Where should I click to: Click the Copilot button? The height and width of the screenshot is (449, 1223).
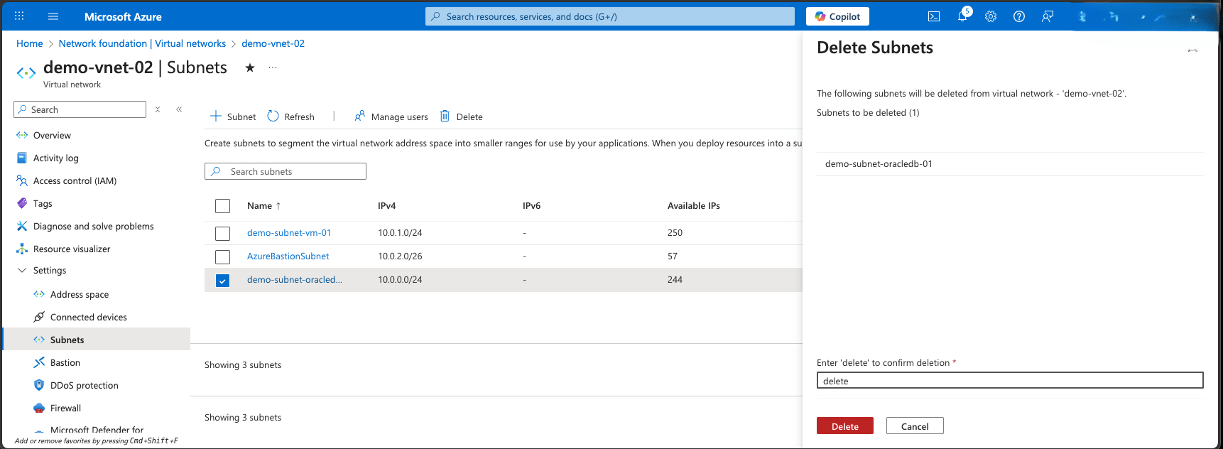[x=837, y=16]
